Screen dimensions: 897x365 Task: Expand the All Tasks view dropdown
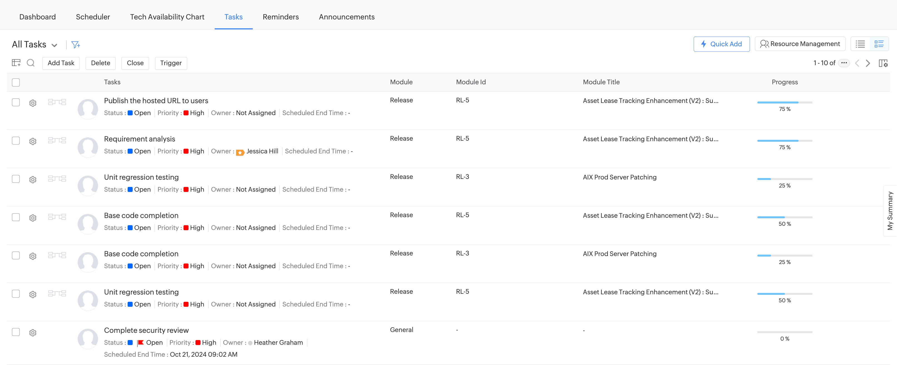(x=54, y=45)
